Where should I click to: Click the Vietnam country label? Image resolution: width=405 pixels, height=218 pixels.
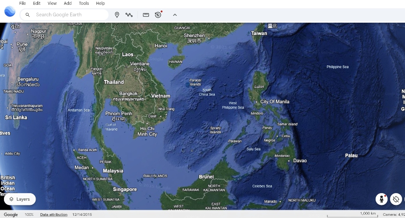click(x=161, y=96)
